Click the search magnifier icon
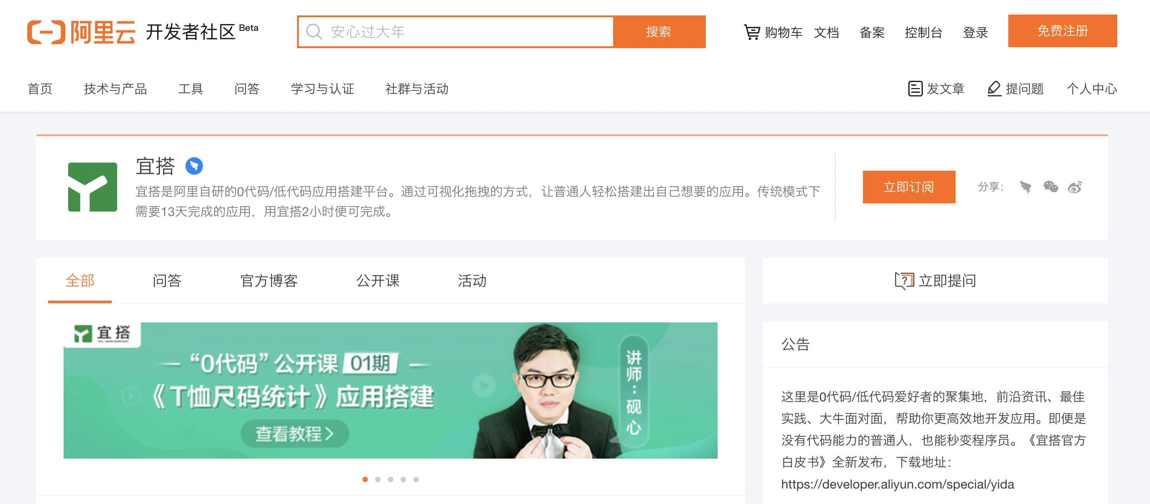Screen dimensions: 1150x504 pos(314,32)
